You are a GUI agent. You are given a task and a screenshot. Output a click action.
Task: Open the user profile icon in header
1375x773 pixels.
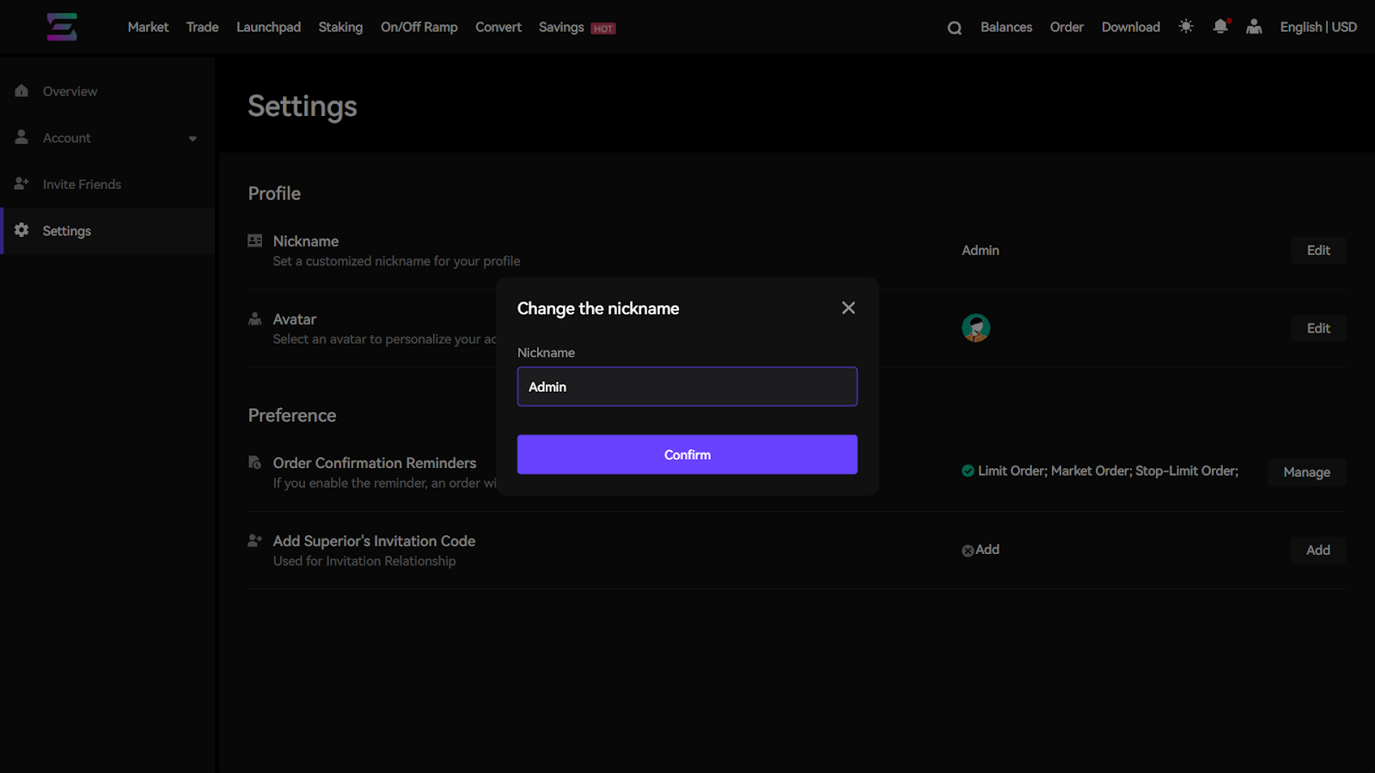[1254, 27]
